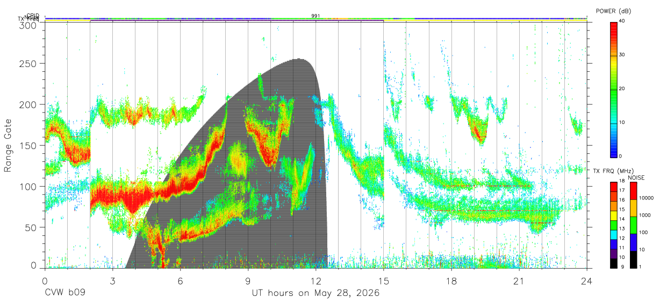Screen dimensions: 660x304
Task: Click the 100 label on NOISE legend
Action: click(x=643, y=233)
